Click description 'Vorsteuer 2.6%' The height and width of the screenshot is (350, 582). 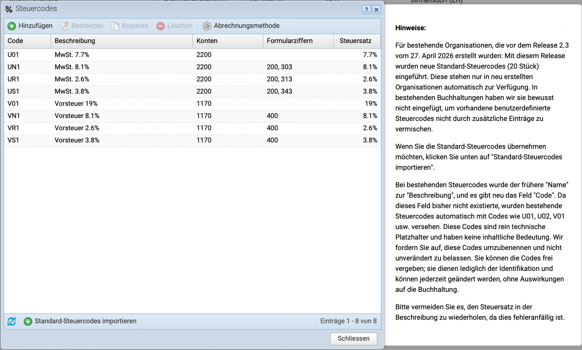click(77, 128)
